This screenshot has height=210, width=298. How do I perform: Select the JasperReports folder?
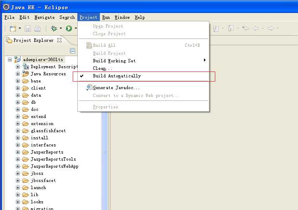[x=47, y=152]
